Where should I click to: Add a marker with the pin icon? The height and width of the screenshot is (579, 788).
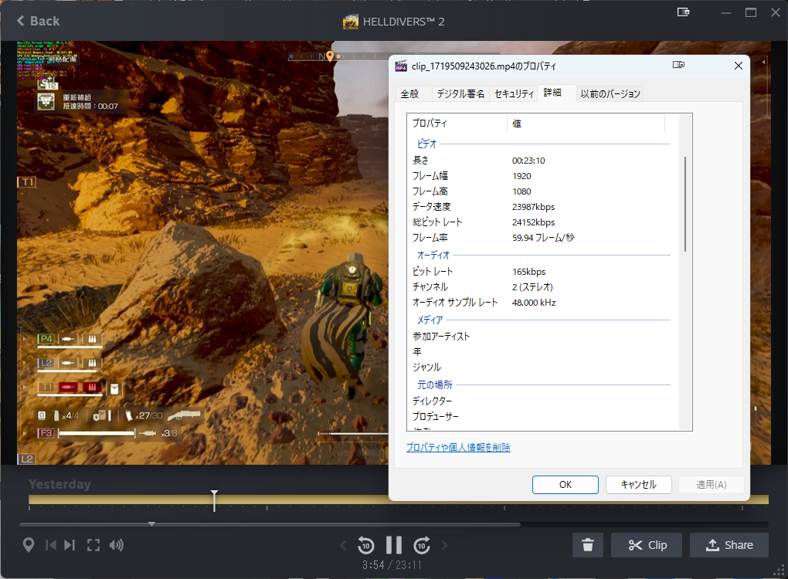coord(28,545)
